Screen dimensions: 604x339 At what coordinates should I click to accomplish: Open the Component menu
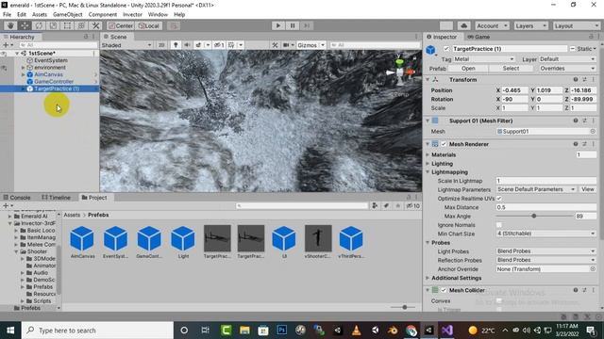[103, 15]
